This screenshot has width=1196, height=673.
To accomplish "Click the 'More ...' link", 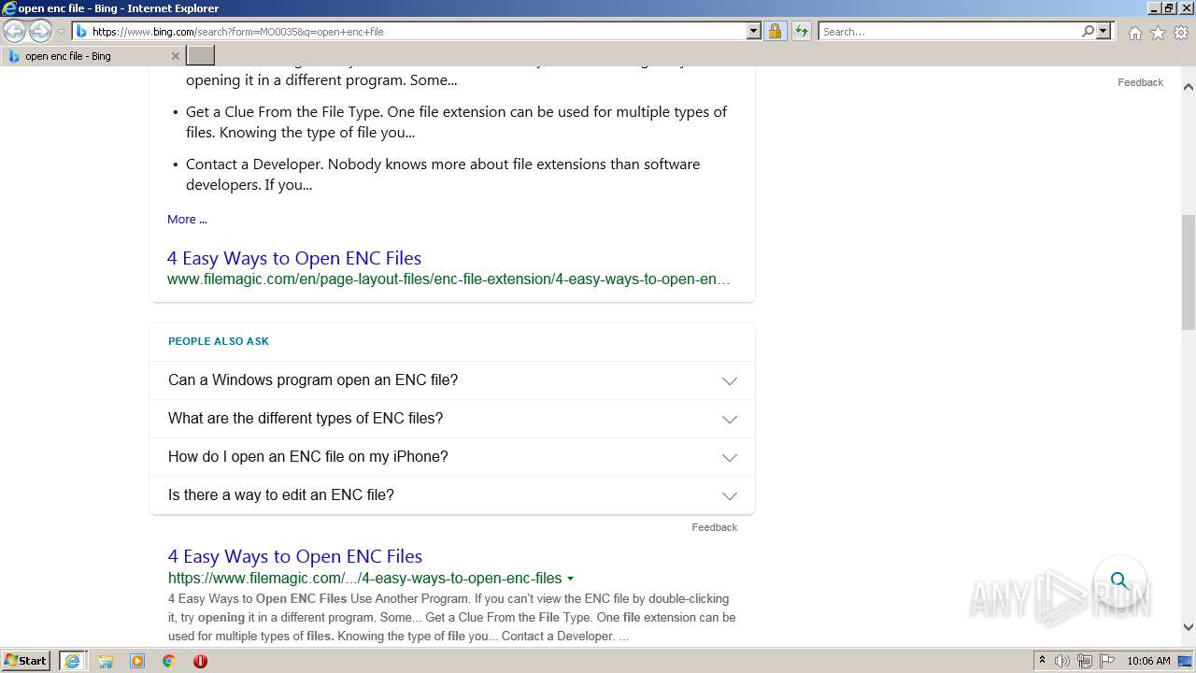I will [x=187, y=219].
